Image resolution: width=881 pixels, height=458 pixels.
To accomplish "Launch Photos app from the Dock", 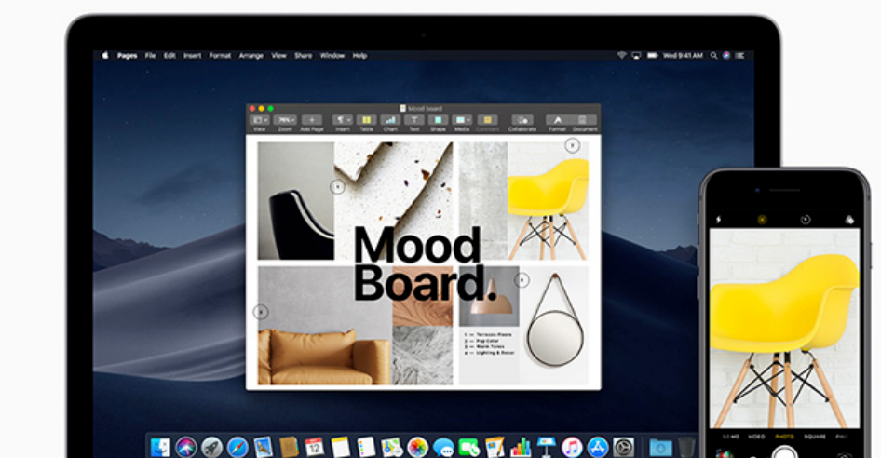I will pos(417,447).
